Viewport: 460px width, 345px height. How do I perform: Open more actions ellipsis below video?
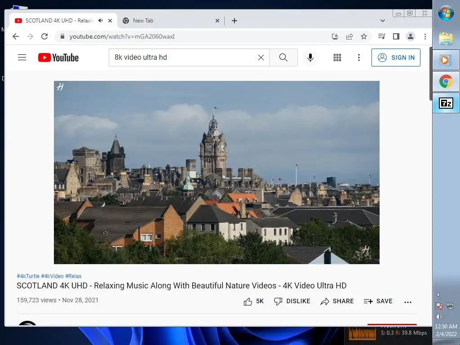tap(408, 302)
